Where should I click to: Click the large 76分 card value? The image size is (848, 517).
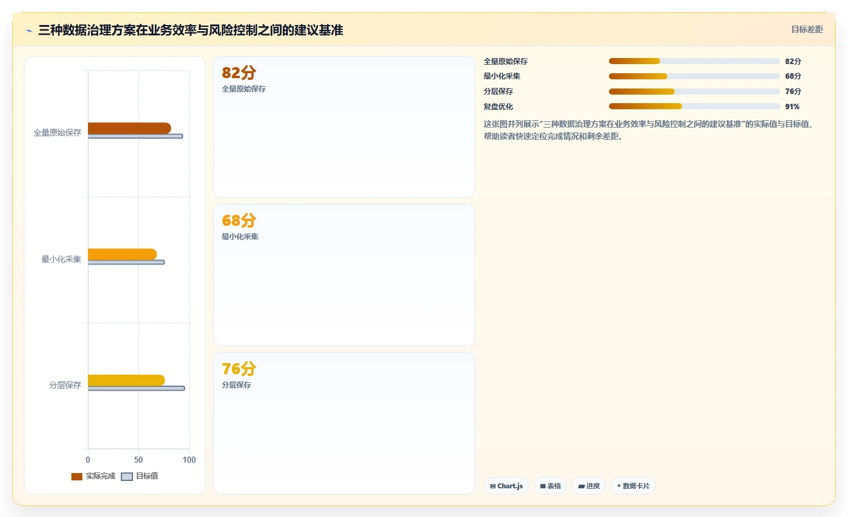[x=239, y=369]
